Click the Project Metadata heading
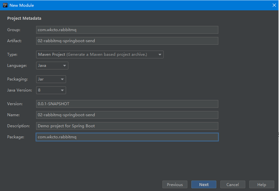 [x=24, y=18]
